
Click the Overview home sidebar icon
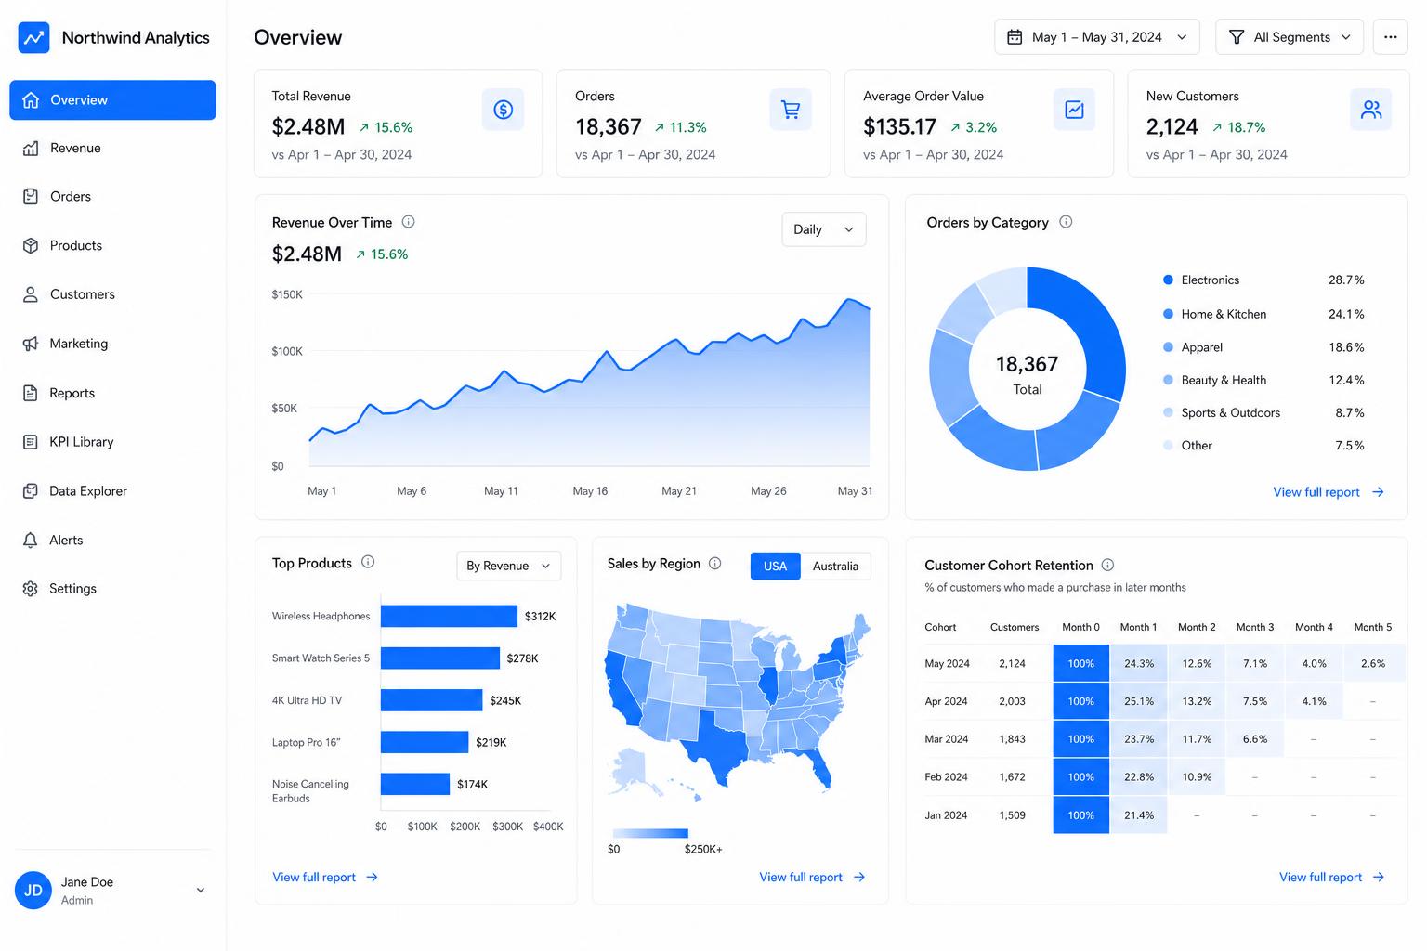point(31,100)
